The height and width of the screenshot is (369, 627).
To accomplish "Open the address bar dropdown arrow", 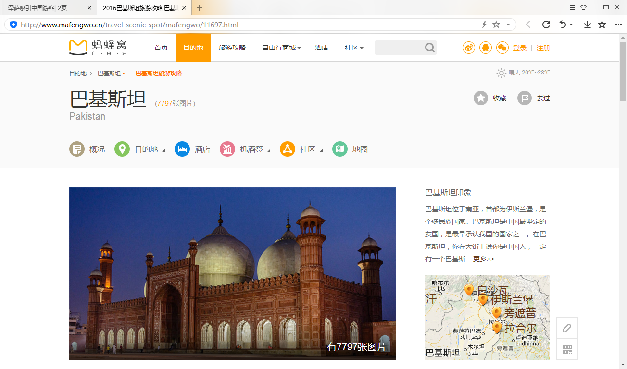I will point(509,25).
